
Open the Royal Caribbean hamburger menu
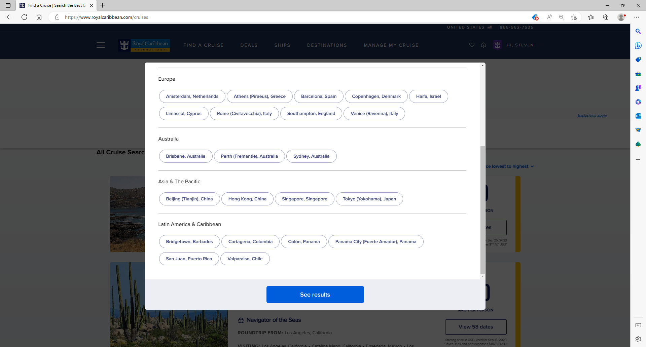[x=101, y=45]
